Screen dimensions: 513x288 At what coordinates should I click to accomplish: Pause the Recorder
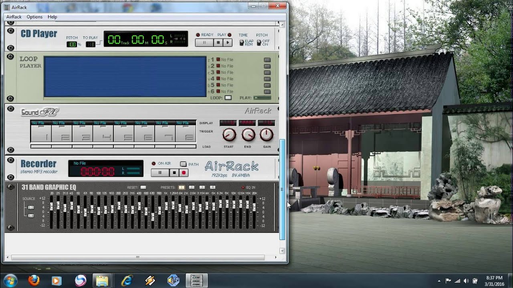[160, 173]
